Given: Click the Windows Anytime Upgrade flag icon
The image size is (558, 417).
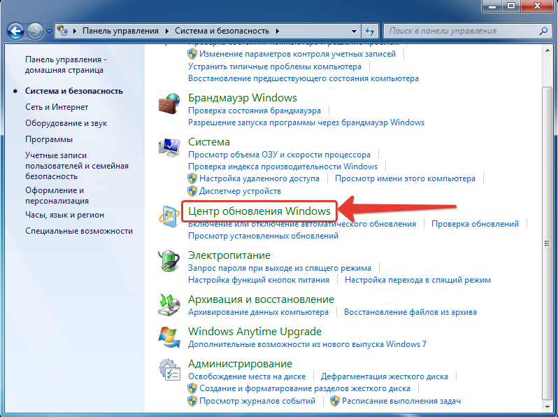Looking at the screenshot, I should point(169,337).
